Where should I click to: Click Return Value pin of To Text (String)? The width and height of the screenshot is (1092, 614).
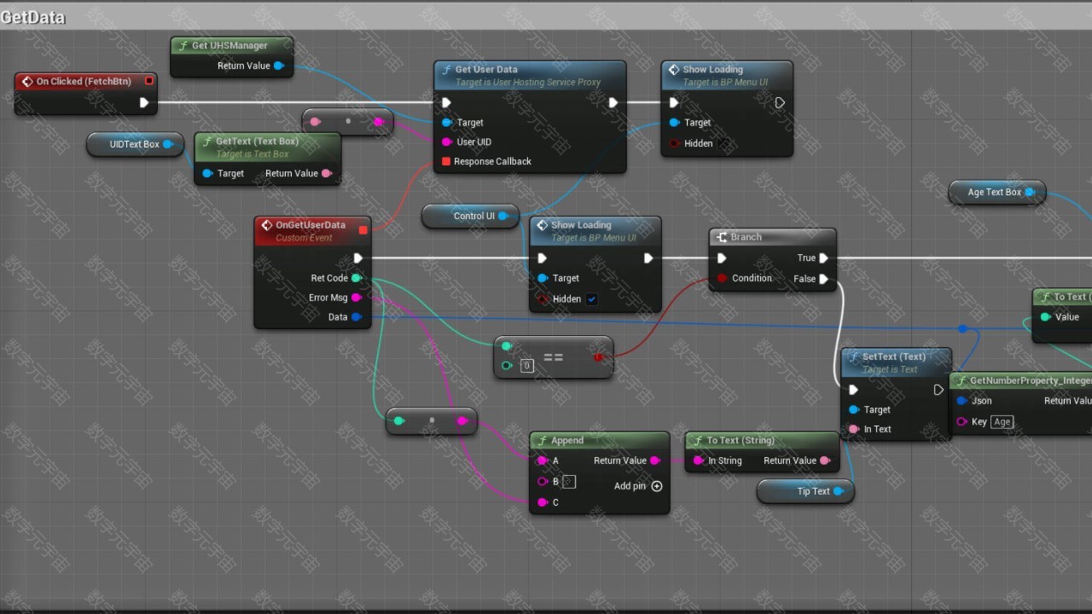tap(825, 460)
